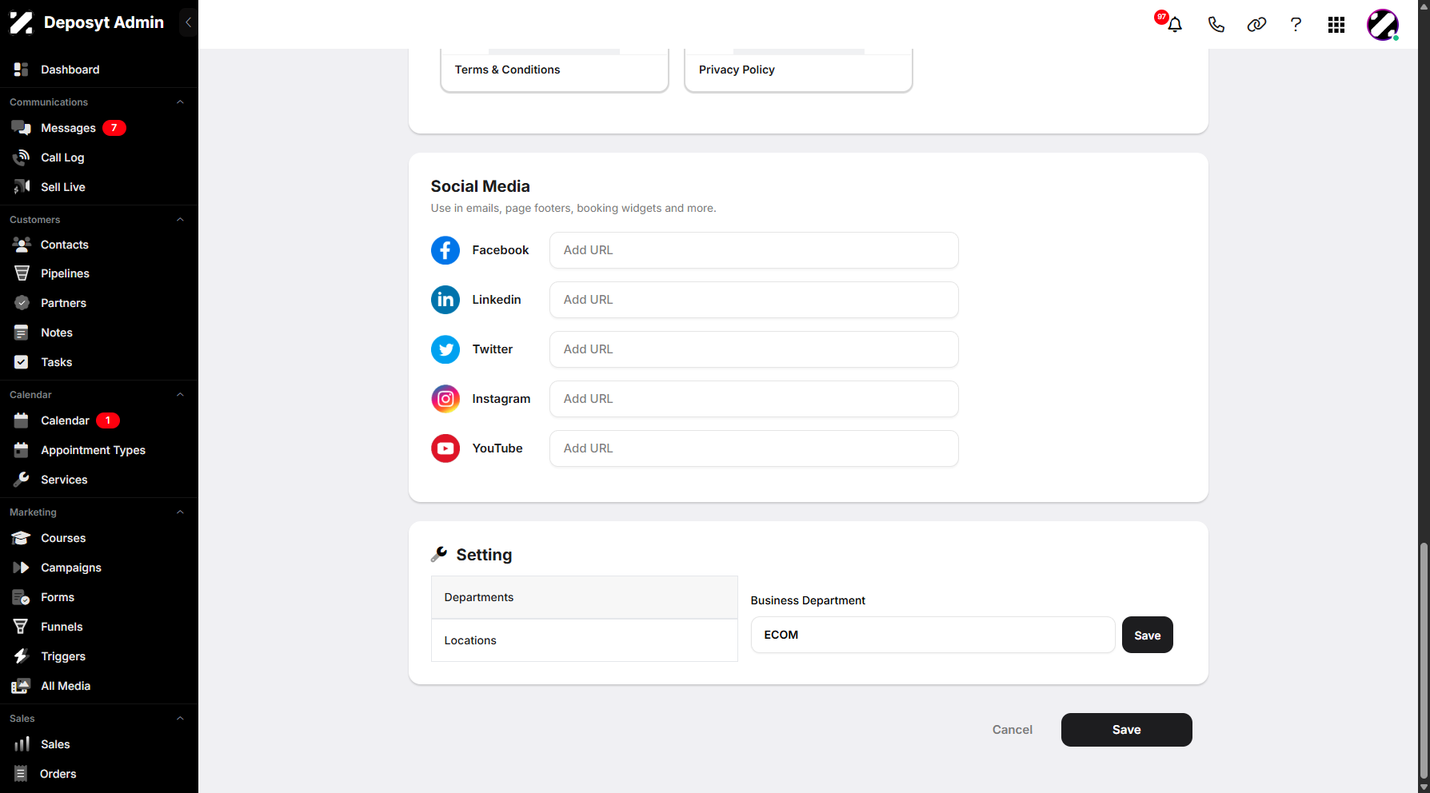Viewport: 1430px width, 793px height.
Task: Open the apps grid icon
Action: (1336, 25)
